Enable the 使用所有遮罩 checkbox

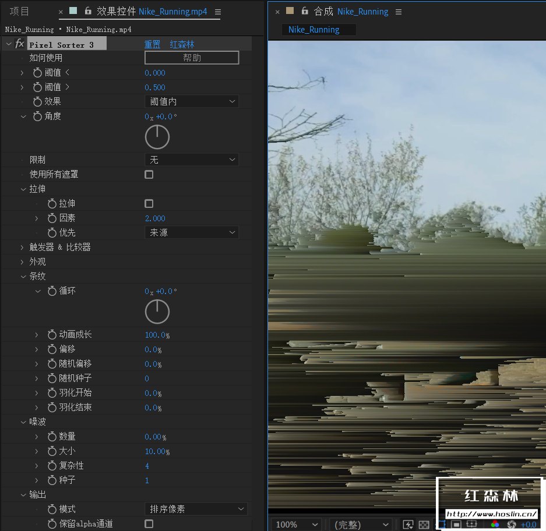point(149,175)
